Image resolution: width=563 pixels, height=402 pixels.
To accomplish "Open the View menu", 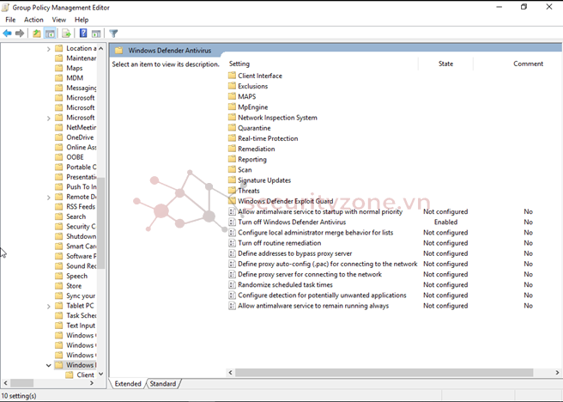I will [x=59, y=20].
